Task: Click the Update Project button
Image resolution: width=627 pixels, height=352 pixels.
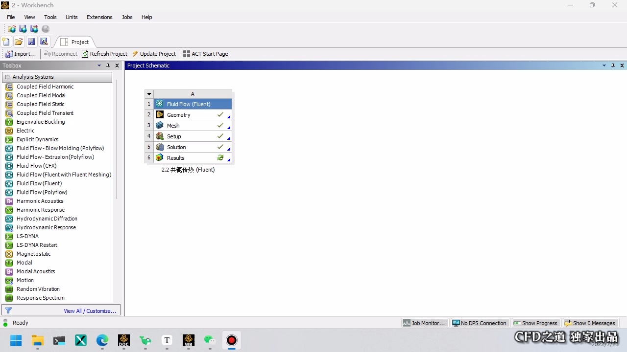Action: point(154,54)
